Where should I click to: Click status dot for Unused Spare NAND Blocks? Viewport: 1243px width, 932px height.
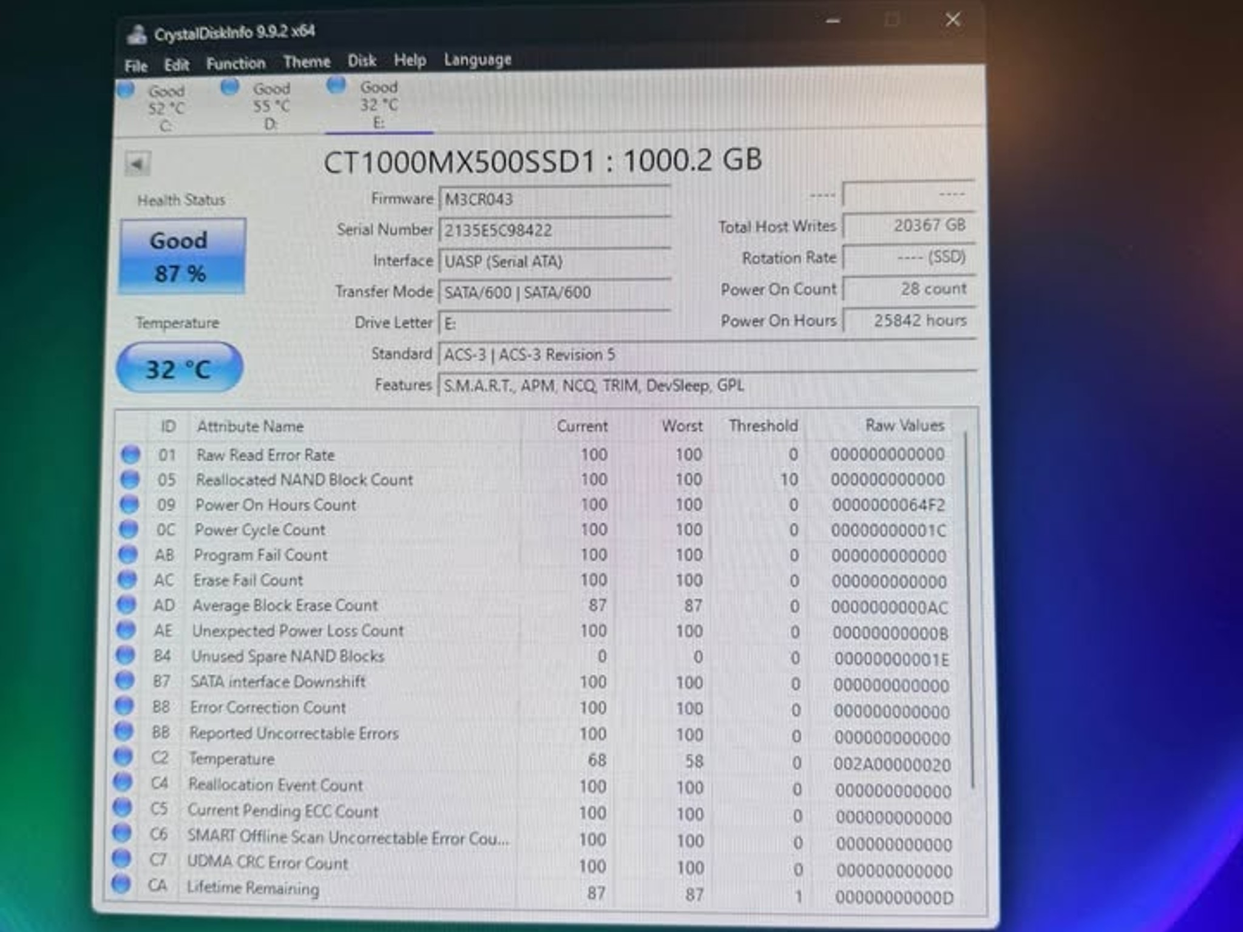point(126,655)
